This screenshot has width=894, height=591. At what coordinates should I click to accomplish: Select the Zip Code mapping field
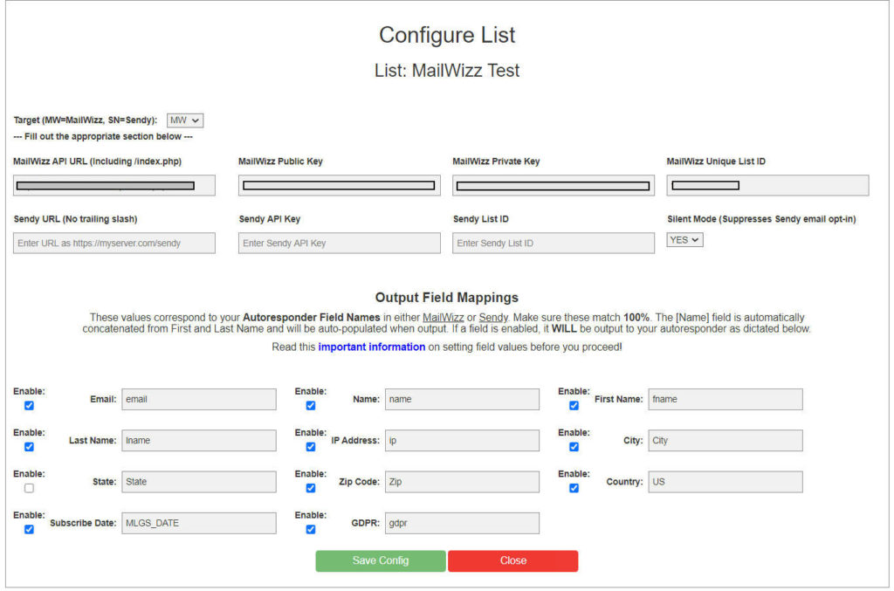[463, 482]
